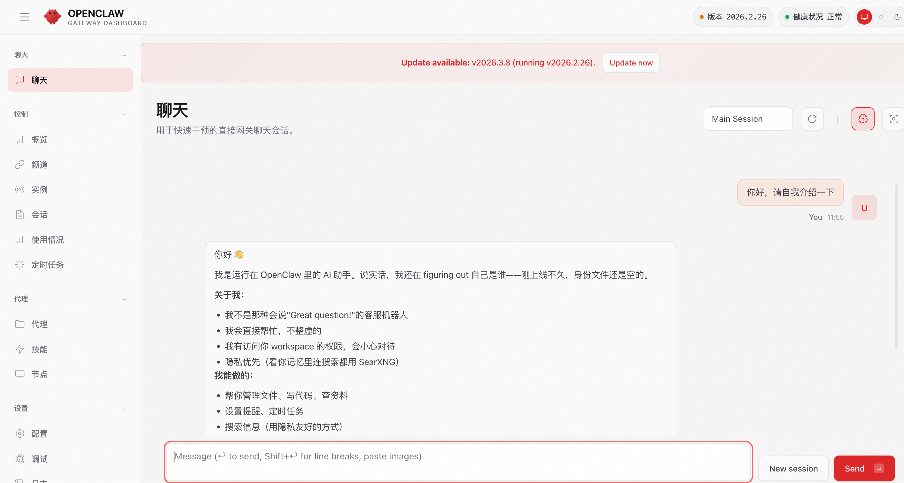Click the focus mode icon

click(893, 119)
